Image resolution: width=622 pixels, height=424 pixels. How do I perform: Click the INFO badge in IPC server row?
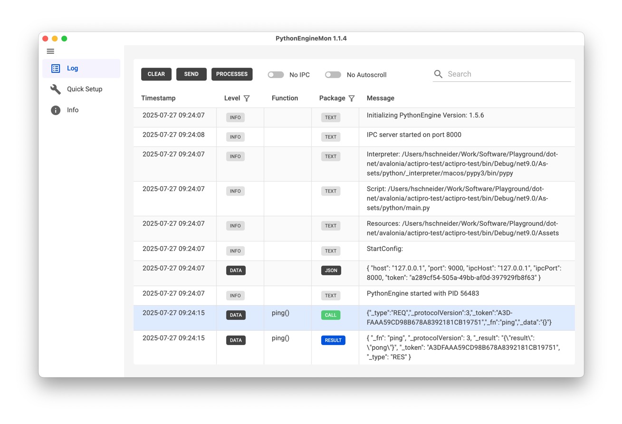[235, 137]
